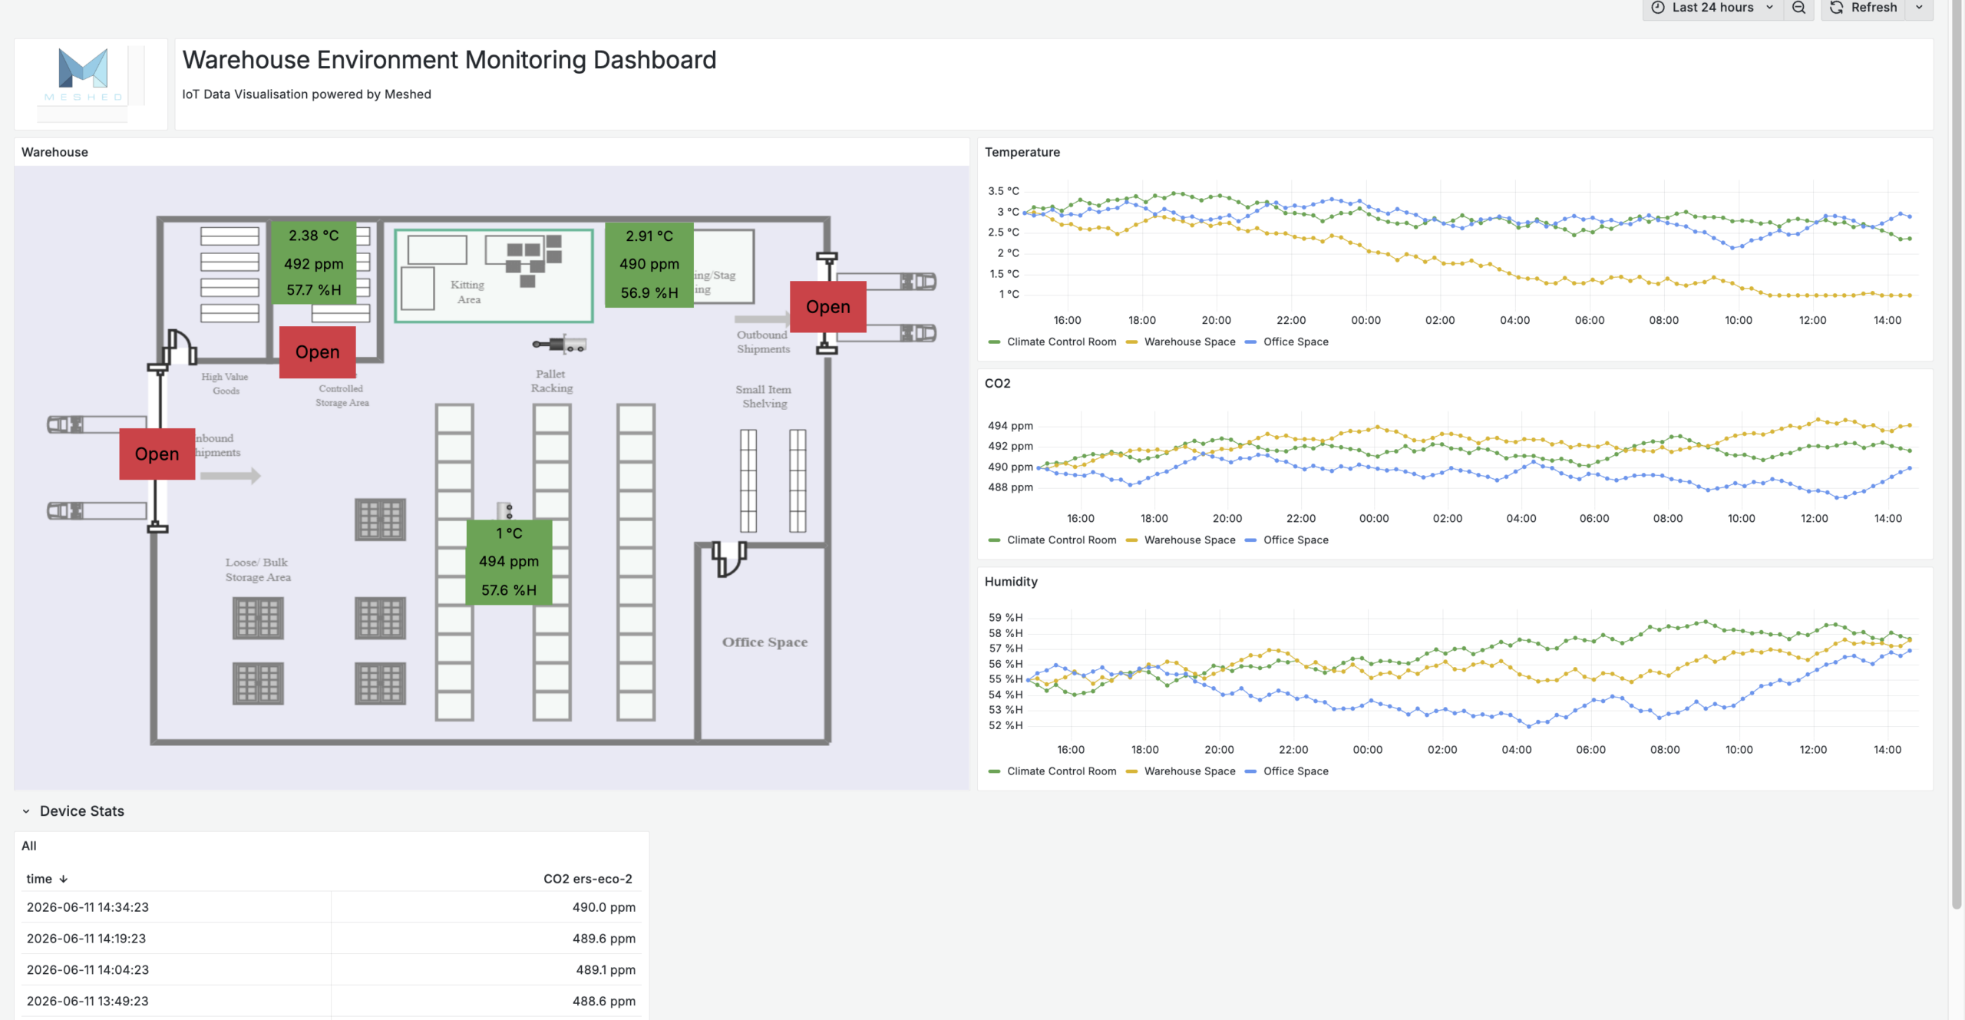Image resolution: width=1965 pixels, height=1020 pixels.
Task: Open the CO2 panel title menu
Action: click(x=997, y=383)
